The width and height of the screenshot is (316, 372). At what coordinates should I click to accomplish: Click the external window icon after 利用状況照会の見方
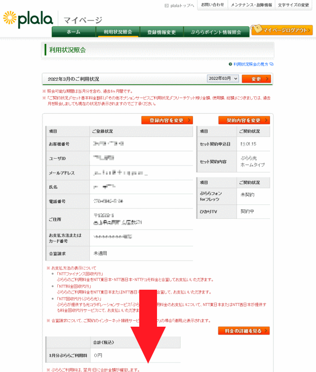[271, 64]
